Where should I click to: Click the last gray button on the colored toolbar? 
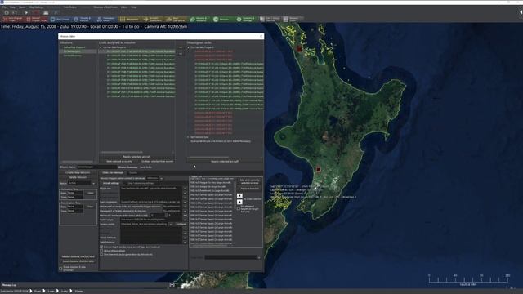293,20
